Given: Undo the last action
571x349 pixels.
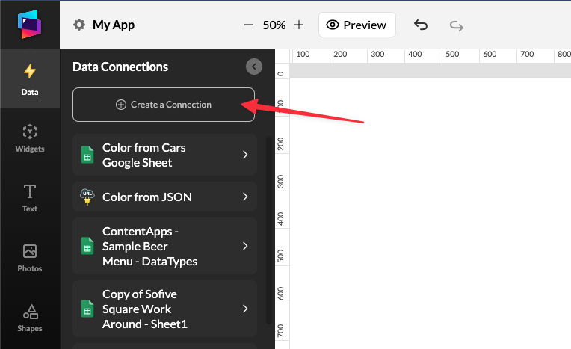Looking at the screenshot, I should click(421, 25).
